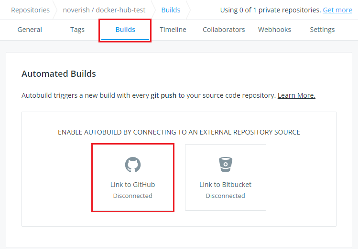Open the Learn More link

[296, 95]
